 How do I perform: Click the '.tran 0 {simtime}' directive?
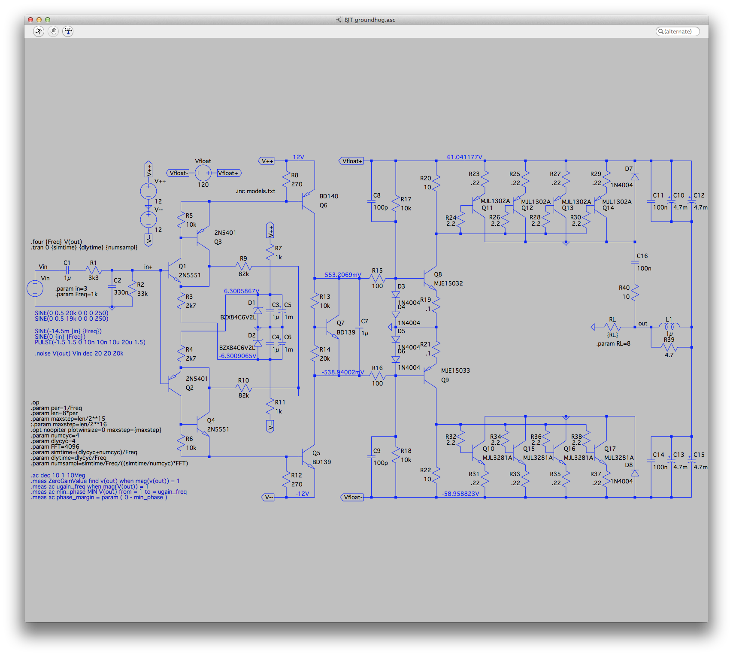84,247
